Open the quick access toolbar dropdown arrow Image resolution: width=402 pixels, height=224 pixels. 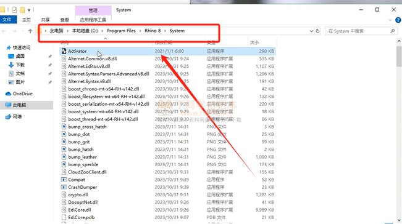coord(29,10)
